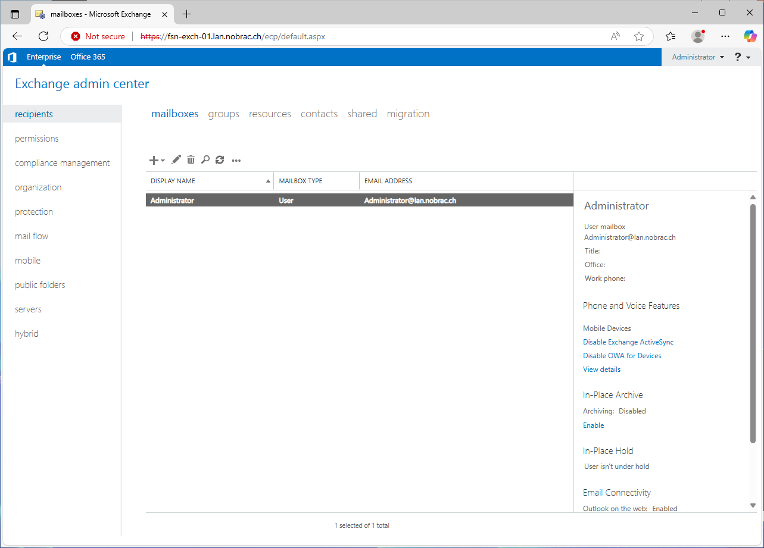Click the Tab actions icon in title bar

coord(15,14)
